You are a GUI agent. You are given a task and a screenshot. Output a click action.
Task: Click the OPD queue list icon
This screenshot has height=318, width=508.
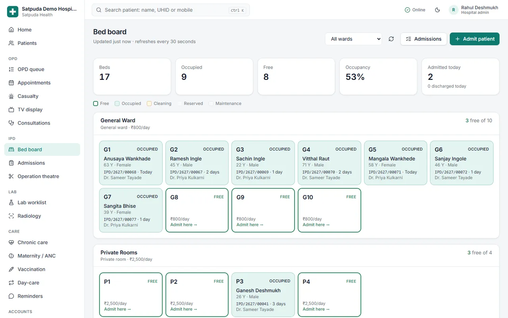click(x=11, y=70)
